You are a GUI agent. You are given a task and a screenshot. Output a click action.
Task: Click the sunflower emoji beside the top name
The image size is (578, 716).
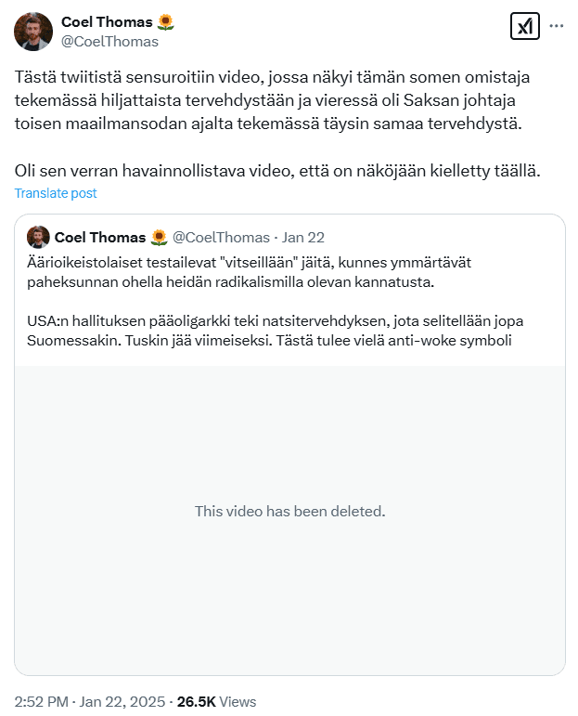(165, 22)
